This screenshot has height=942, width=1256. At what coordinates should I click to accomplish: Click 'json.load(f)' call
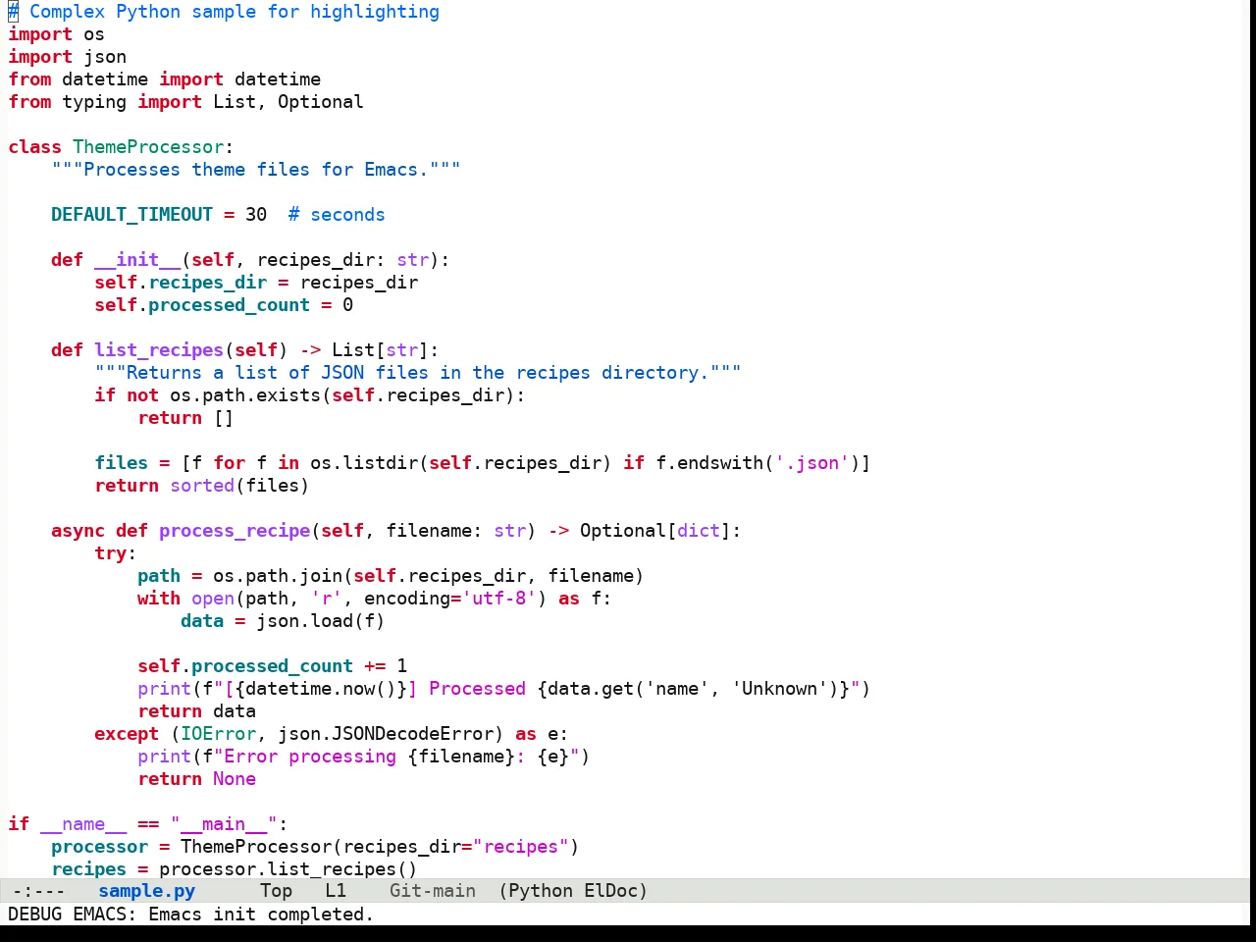320,621
